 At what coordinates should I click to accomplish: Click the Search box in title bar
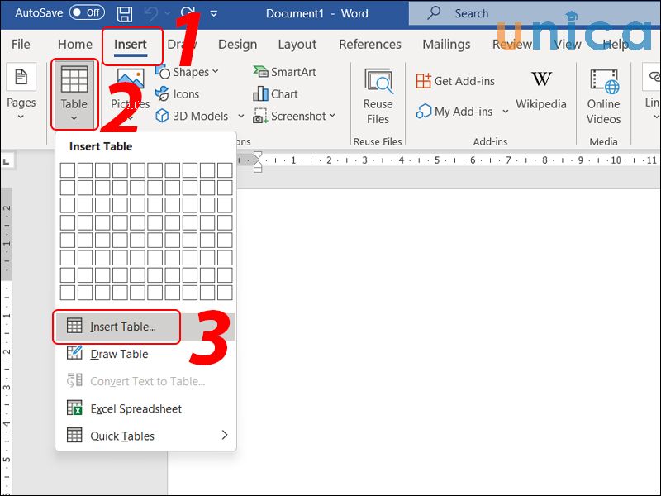[535, 13]
